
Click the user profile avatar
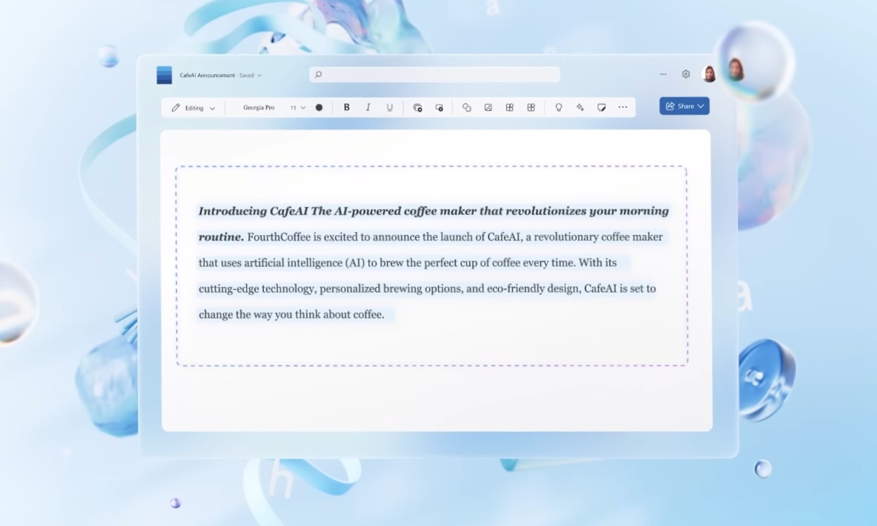pos(709,74)
